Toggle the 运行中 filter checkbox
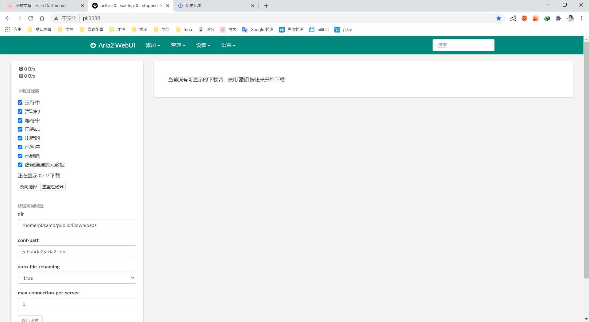This screenshot has width=589, height=322. coord(20,102)
